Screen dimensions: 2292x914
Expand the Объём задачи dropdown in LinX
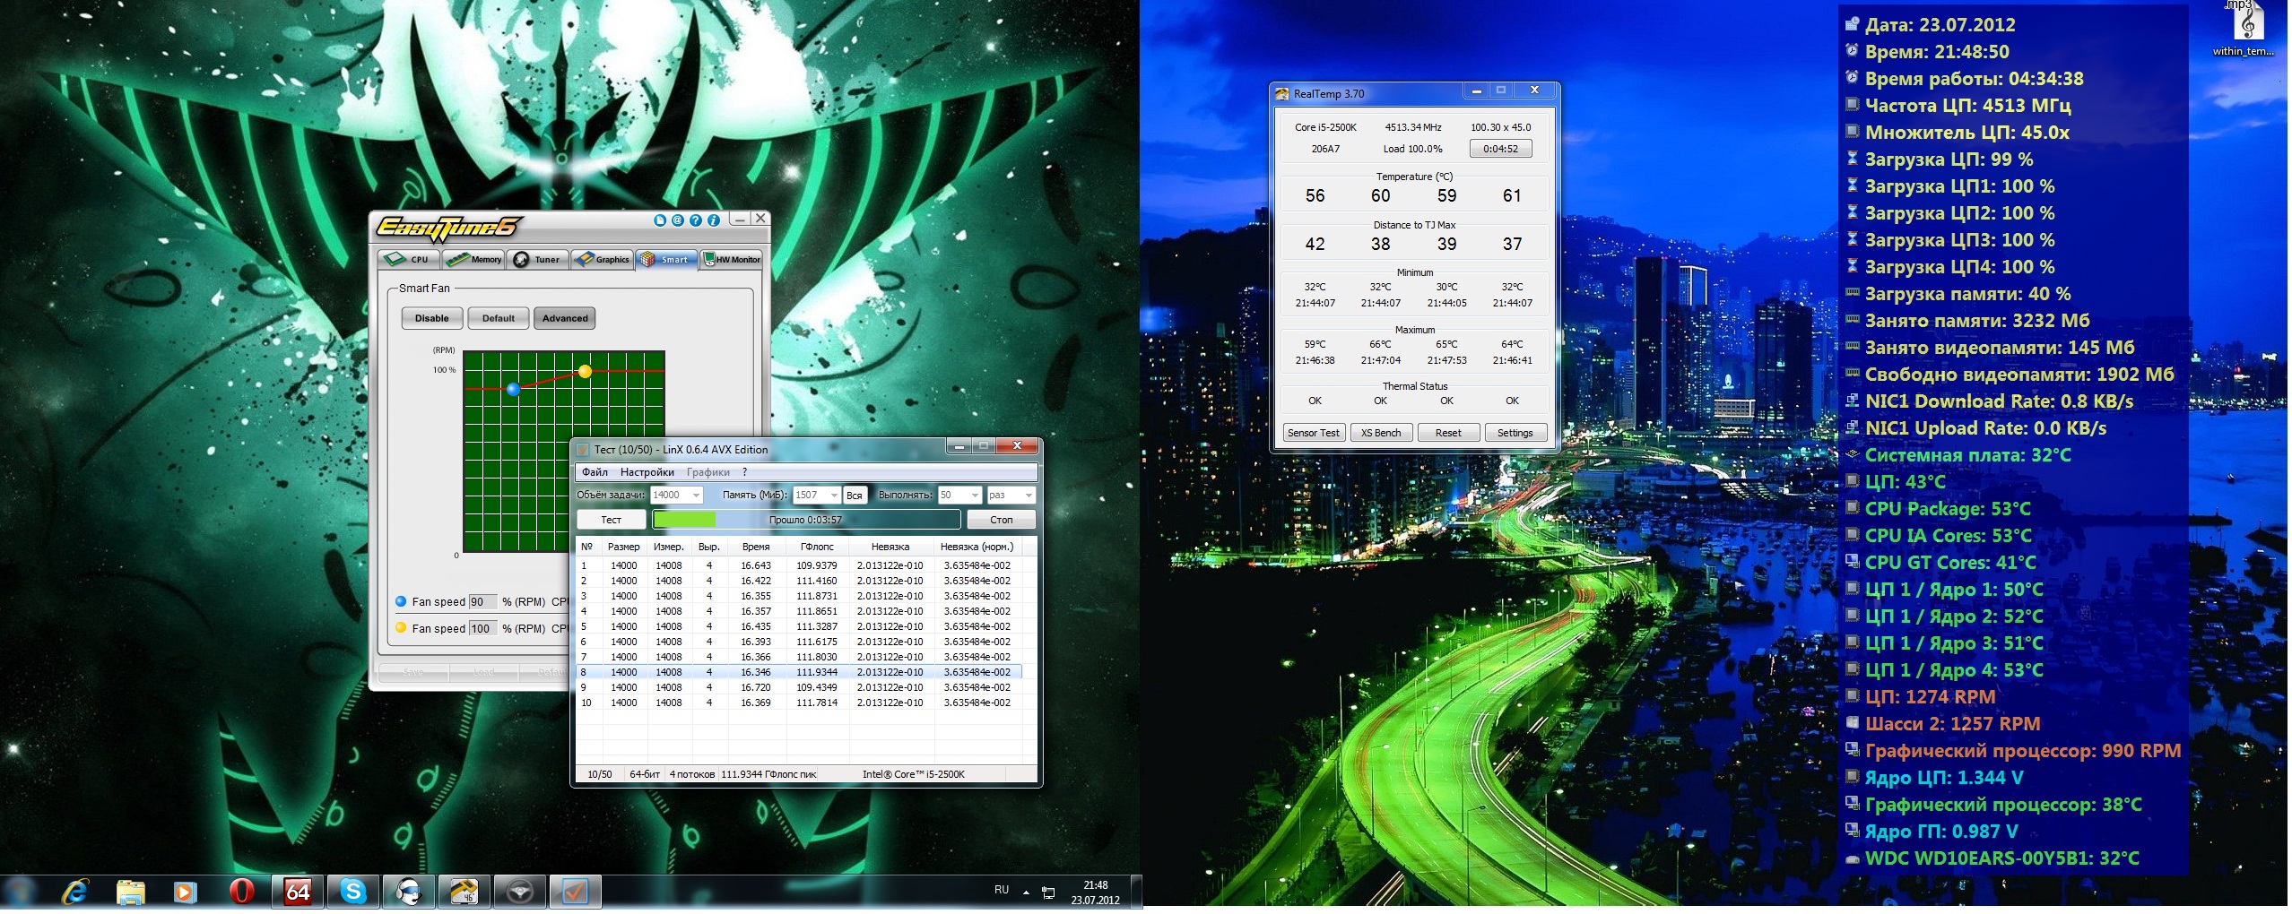point(697,495)
